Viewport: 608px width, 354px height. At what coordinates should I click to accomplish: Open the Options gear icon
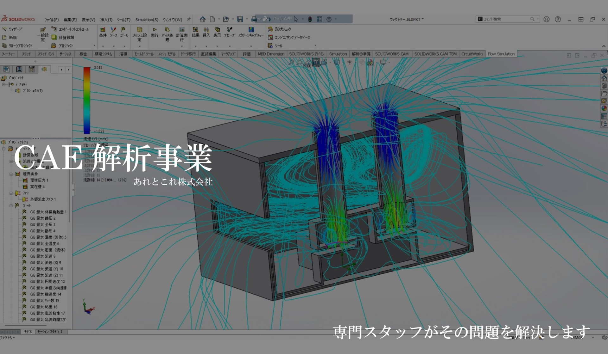pyautogui.click(x=329, y=19)
